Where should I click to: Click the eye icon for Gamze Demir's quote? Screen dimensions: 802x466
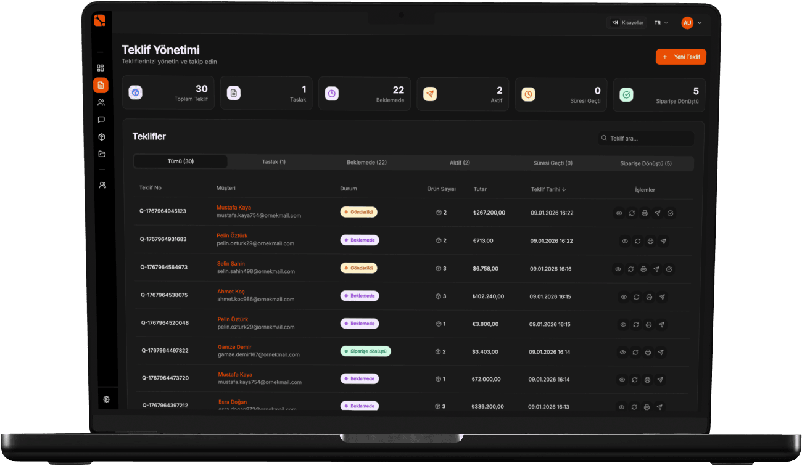(x=622, y=352)
